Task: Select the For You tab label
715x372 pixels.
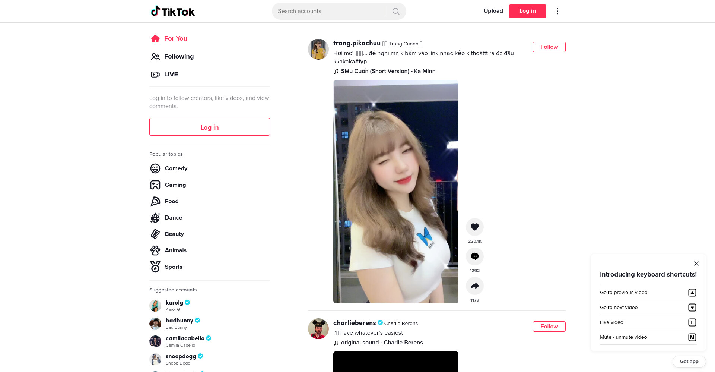Action: 176,38
